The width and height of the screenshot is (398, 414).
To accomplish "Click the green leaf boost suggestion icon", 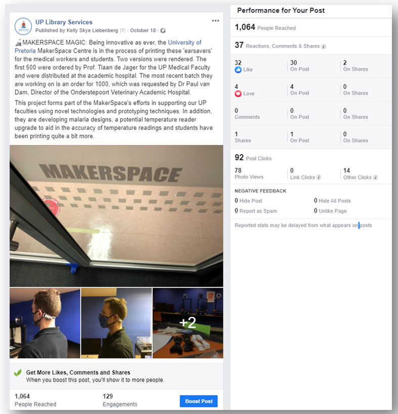I will coord(18,373).
